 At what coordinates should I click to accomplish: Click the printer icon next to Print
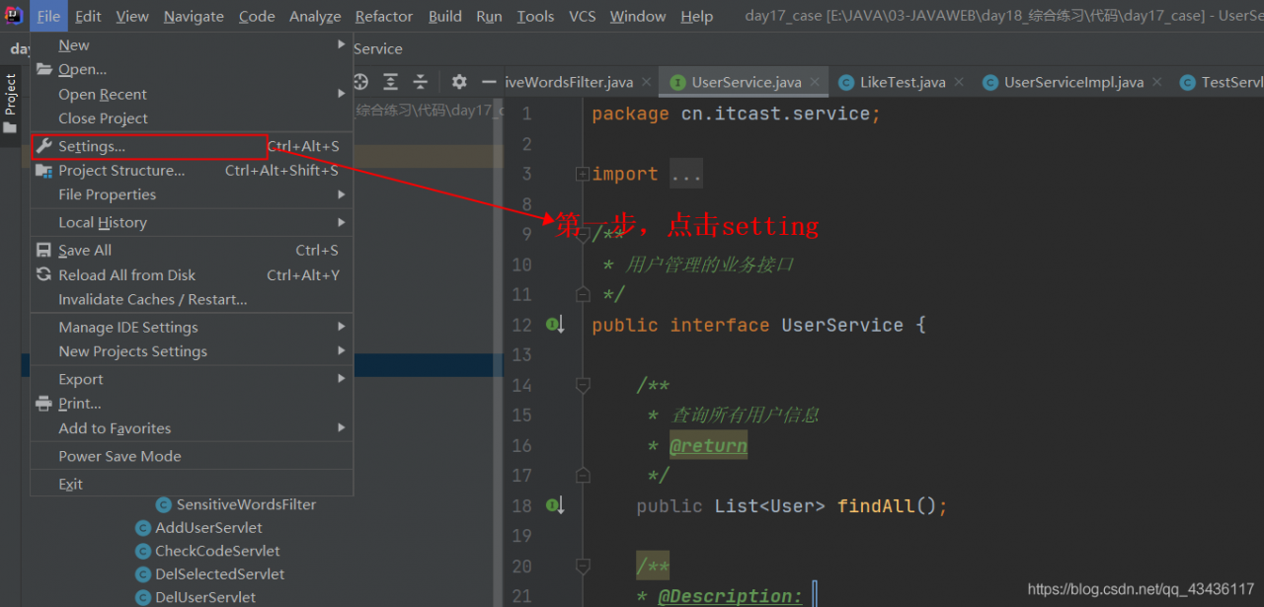tap(43, 404)
